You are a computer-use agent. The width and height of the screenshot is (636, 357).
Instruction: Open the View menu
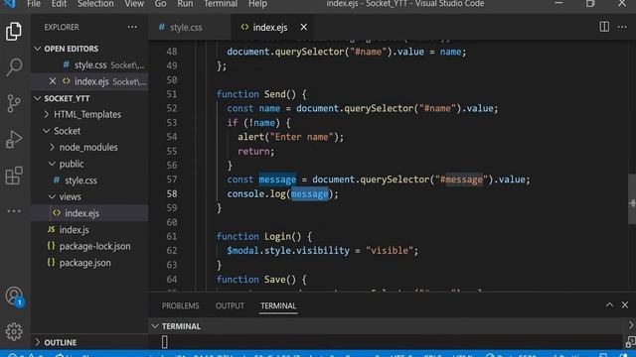[134, 4]
